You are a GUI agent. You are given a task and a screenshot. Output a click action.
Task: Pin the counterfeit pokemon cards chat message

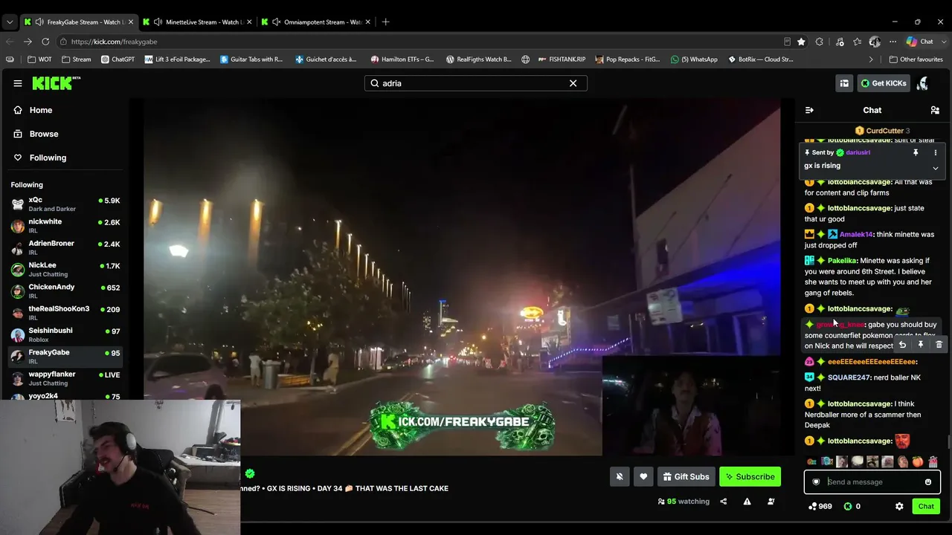tap(921, 345)
